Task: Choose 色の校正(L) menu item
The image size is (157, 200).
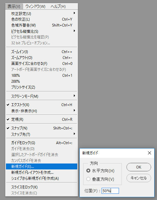Action: tap(41, 19)
